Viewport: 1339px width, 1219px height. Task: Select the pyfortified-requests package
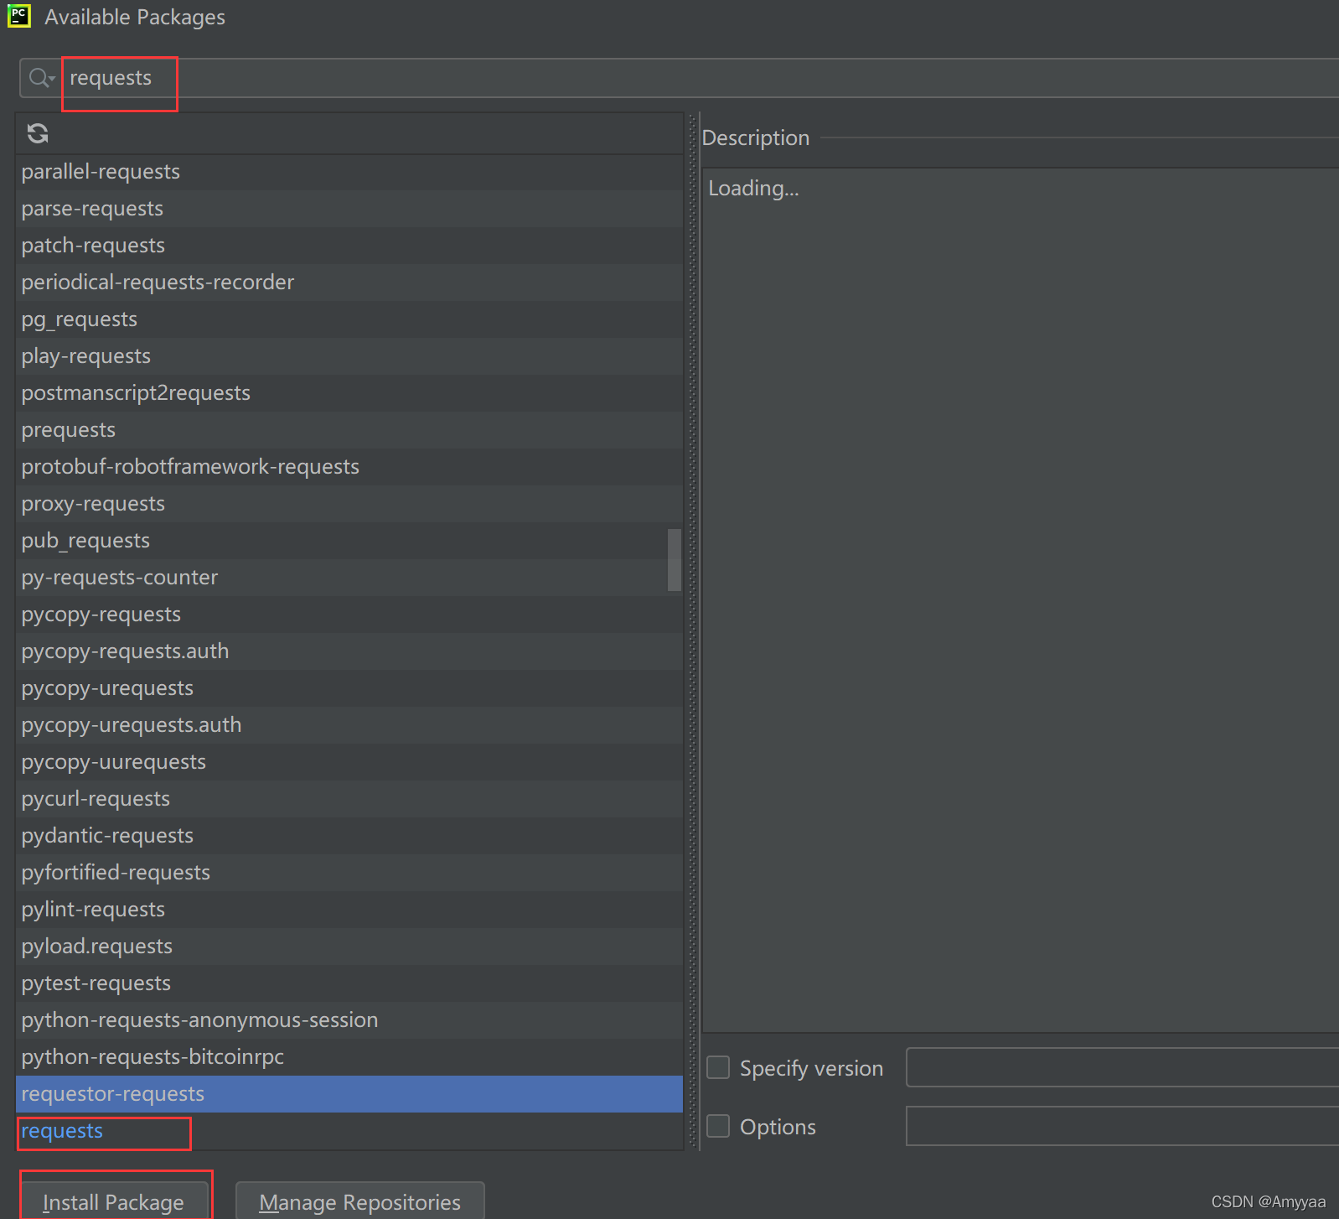pyautogui.click(x=349, y=873)
